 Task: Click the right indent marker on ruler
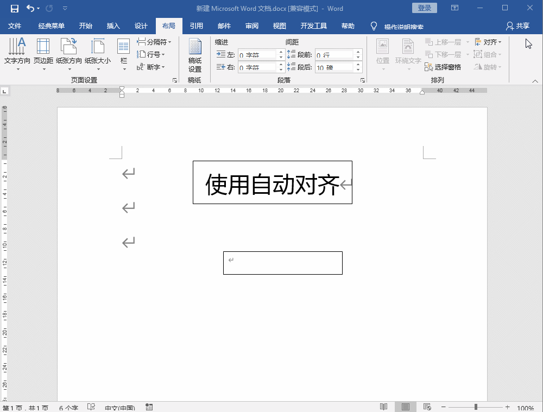pyautogui.click(x=422, y=92)
